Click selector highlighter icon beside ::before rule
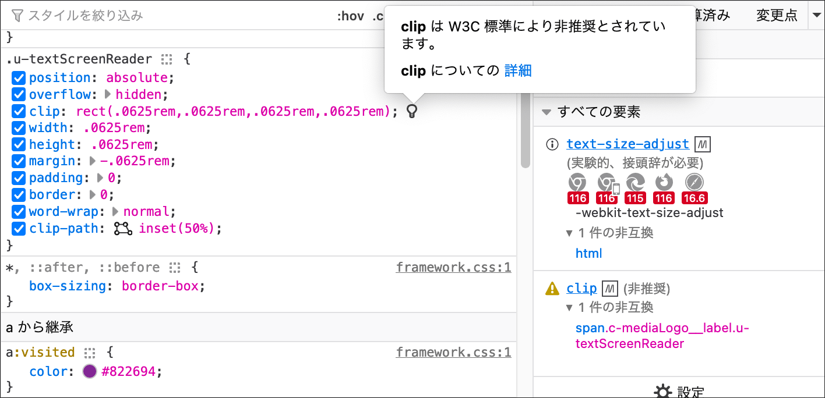 point(175,268)
